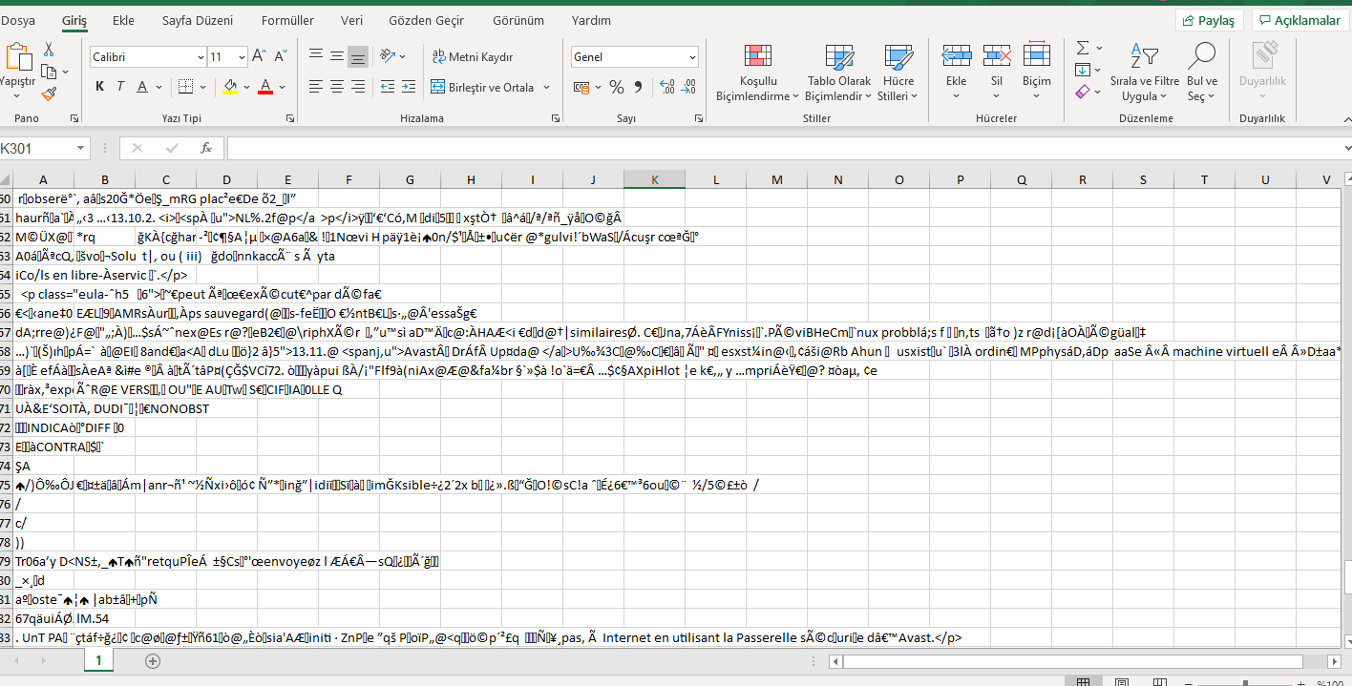Click the Cut scissors icon
This screenshot has height=686, width=1352.
click(49, 50)
